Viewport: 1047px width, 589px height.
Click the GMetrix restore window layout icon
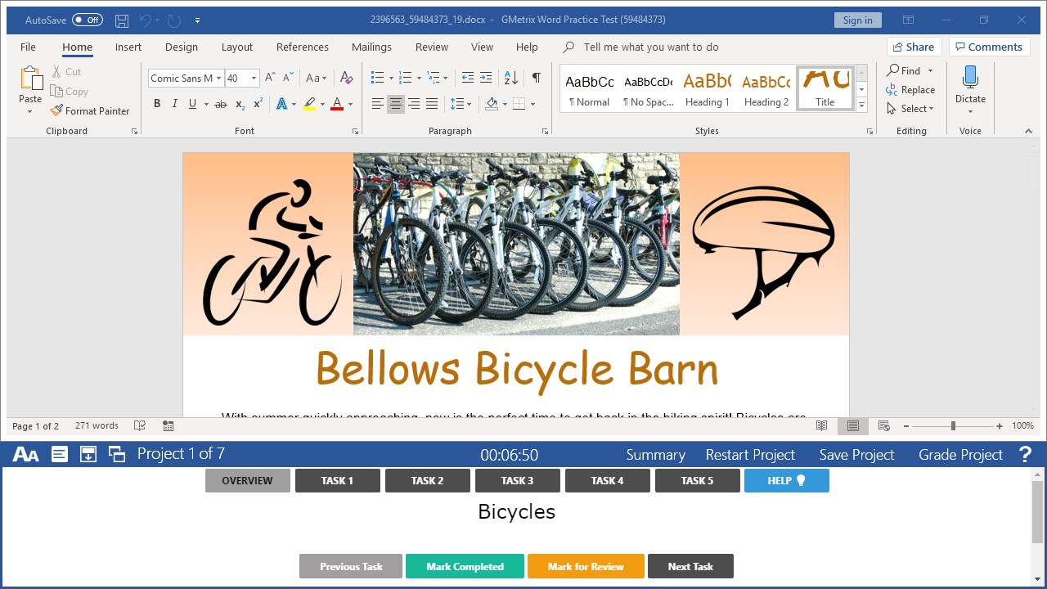click(117, 455)
